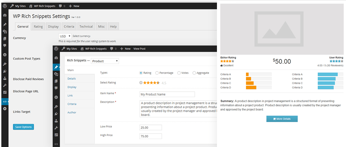
Task: Open Appearance brush icon in the settings window sidebar
Action: pos(5,64)
